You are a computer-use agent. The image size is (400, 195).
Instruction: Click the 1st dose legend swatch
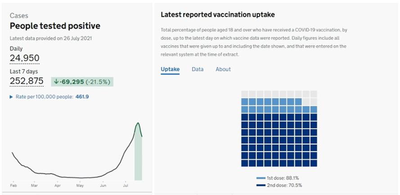[x=261, y=178]
